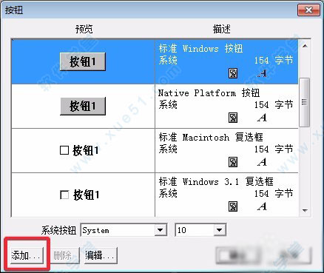
Task: Click the font size value 10
Action: pyautogui.click(x=182, y=230)
